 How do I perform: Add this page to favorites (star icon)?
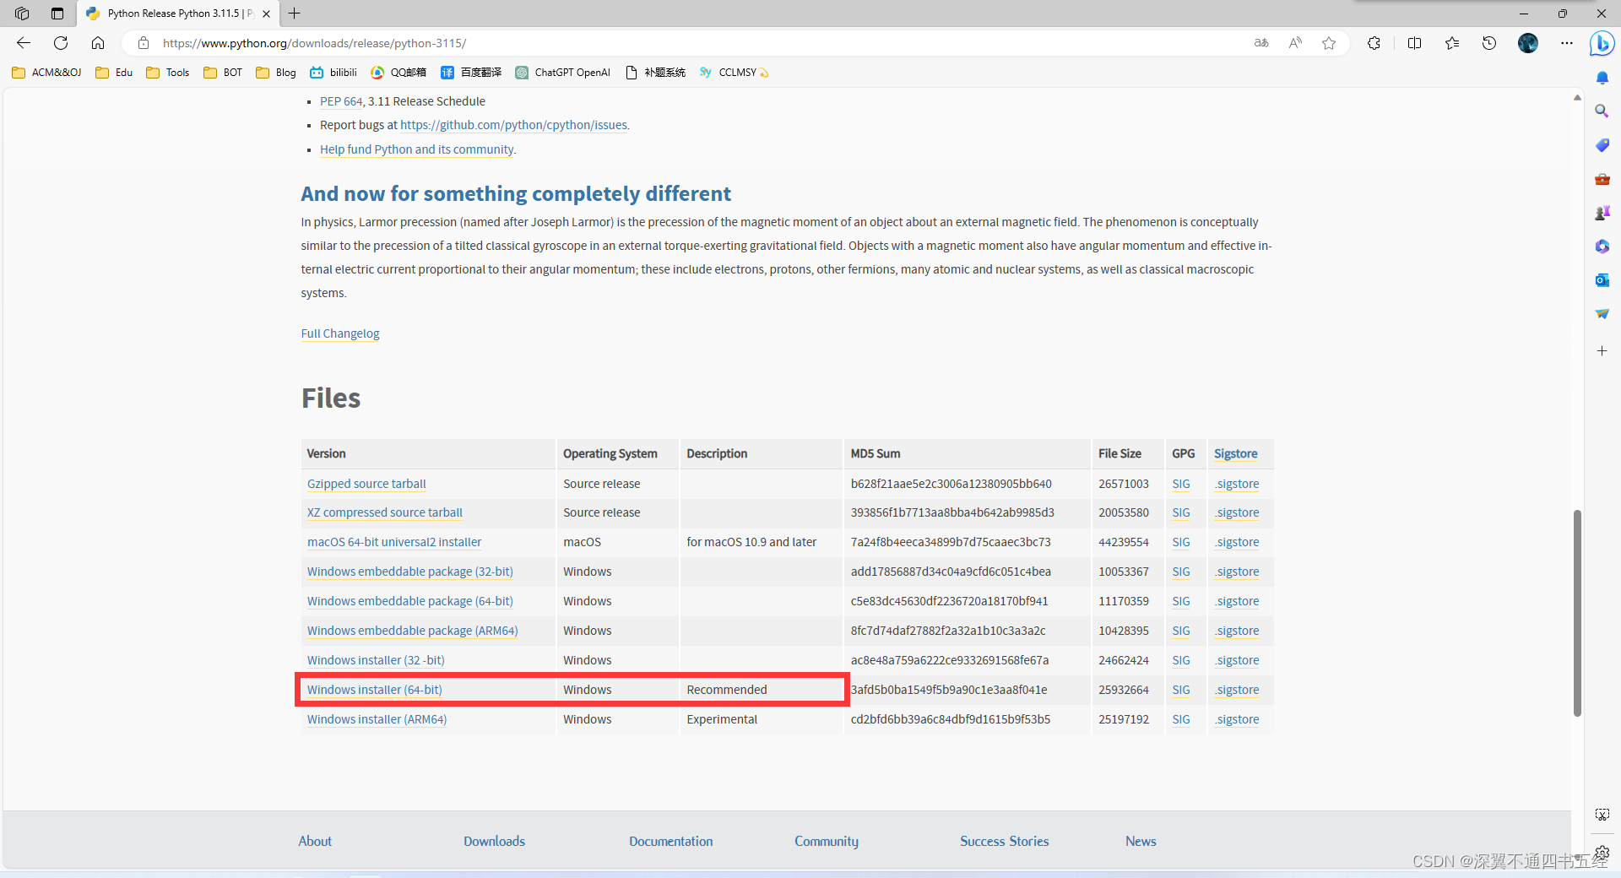[x=1329, y=43]
